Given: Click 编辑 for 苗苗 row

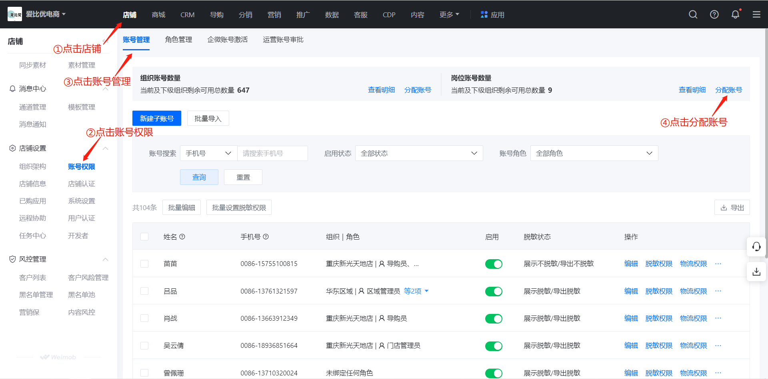Looking at the screenshot, I should (631, 264).
